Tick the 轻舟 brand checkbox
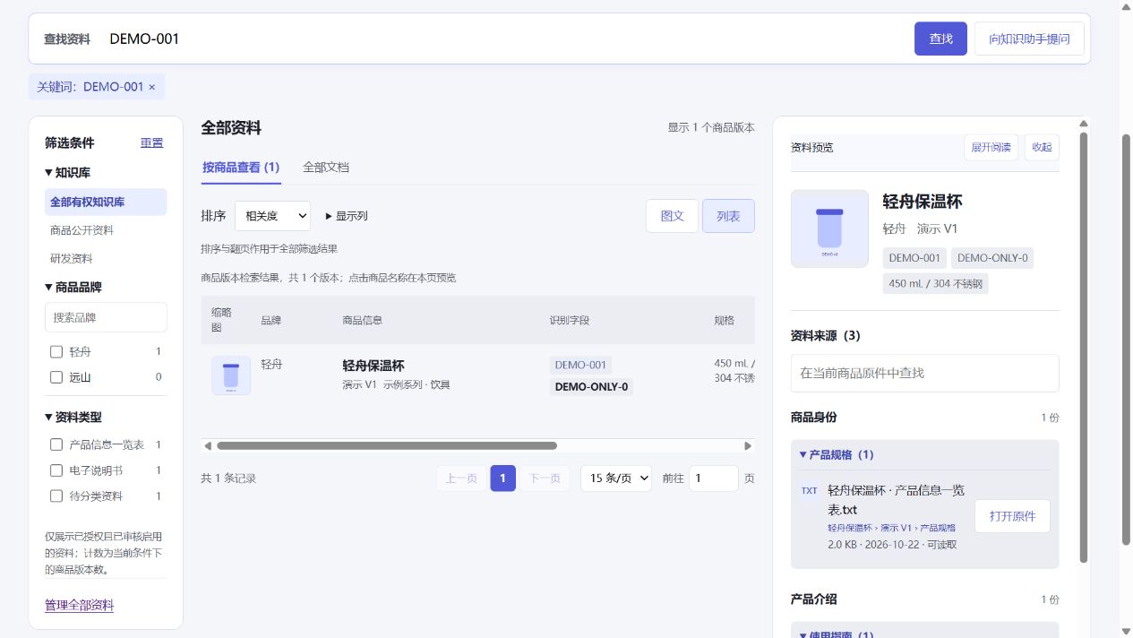Screen dimensions: 1133x638 click(56, 352)
